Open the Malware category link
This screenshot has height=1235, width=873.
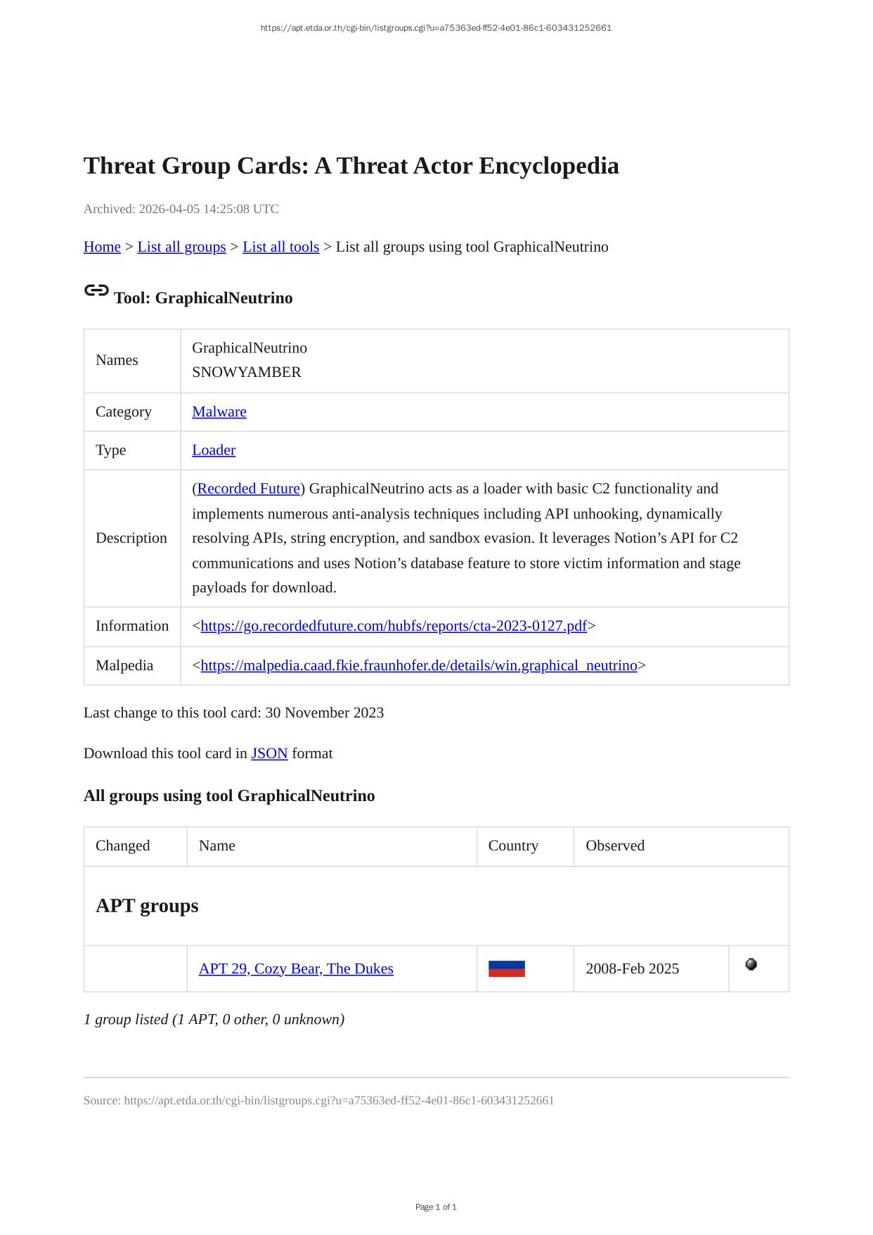pyautogui.click(x=219, y=411)
